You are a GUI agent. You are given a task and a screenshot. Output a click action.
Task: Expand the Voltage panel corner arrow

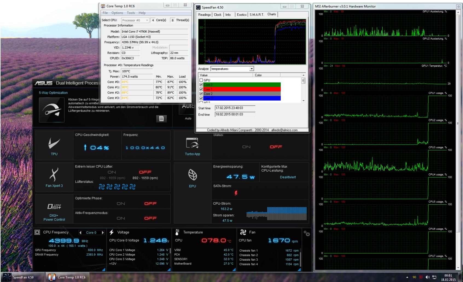169,269
